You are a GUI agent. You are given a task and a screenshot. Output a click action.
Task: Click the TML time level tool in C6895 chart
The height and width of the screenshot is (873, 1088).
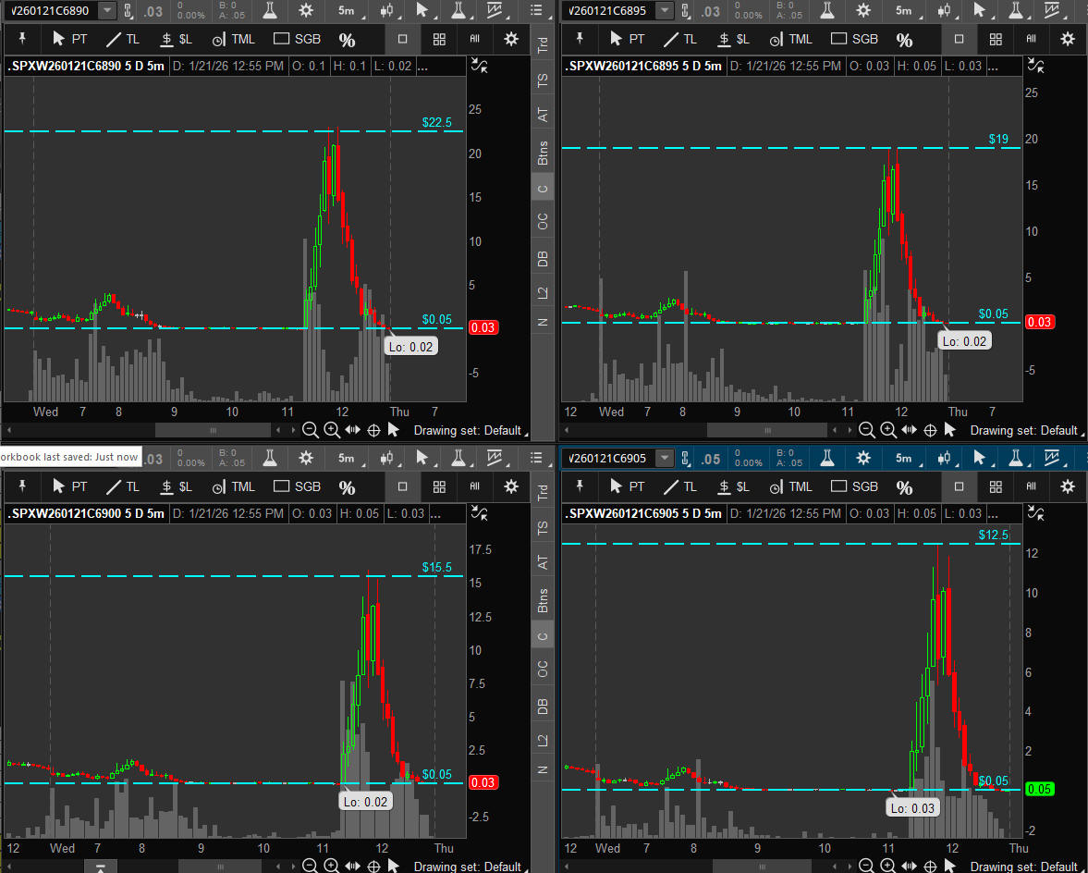pos(790,40)
